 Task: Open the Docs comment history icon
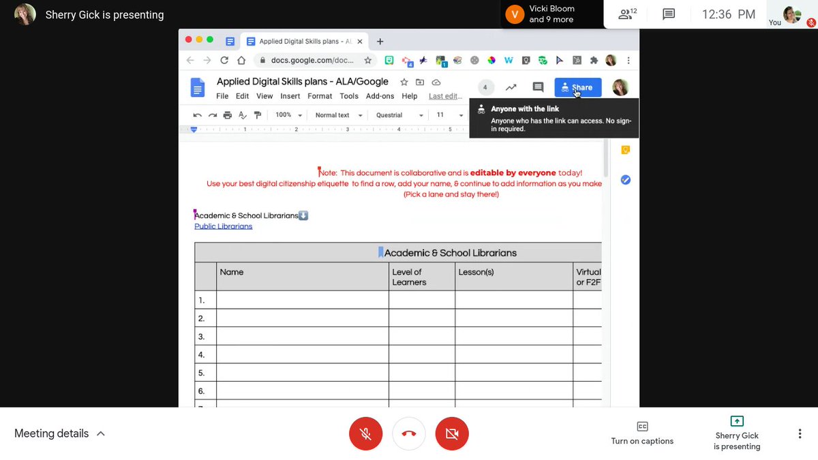pos(538,87)
